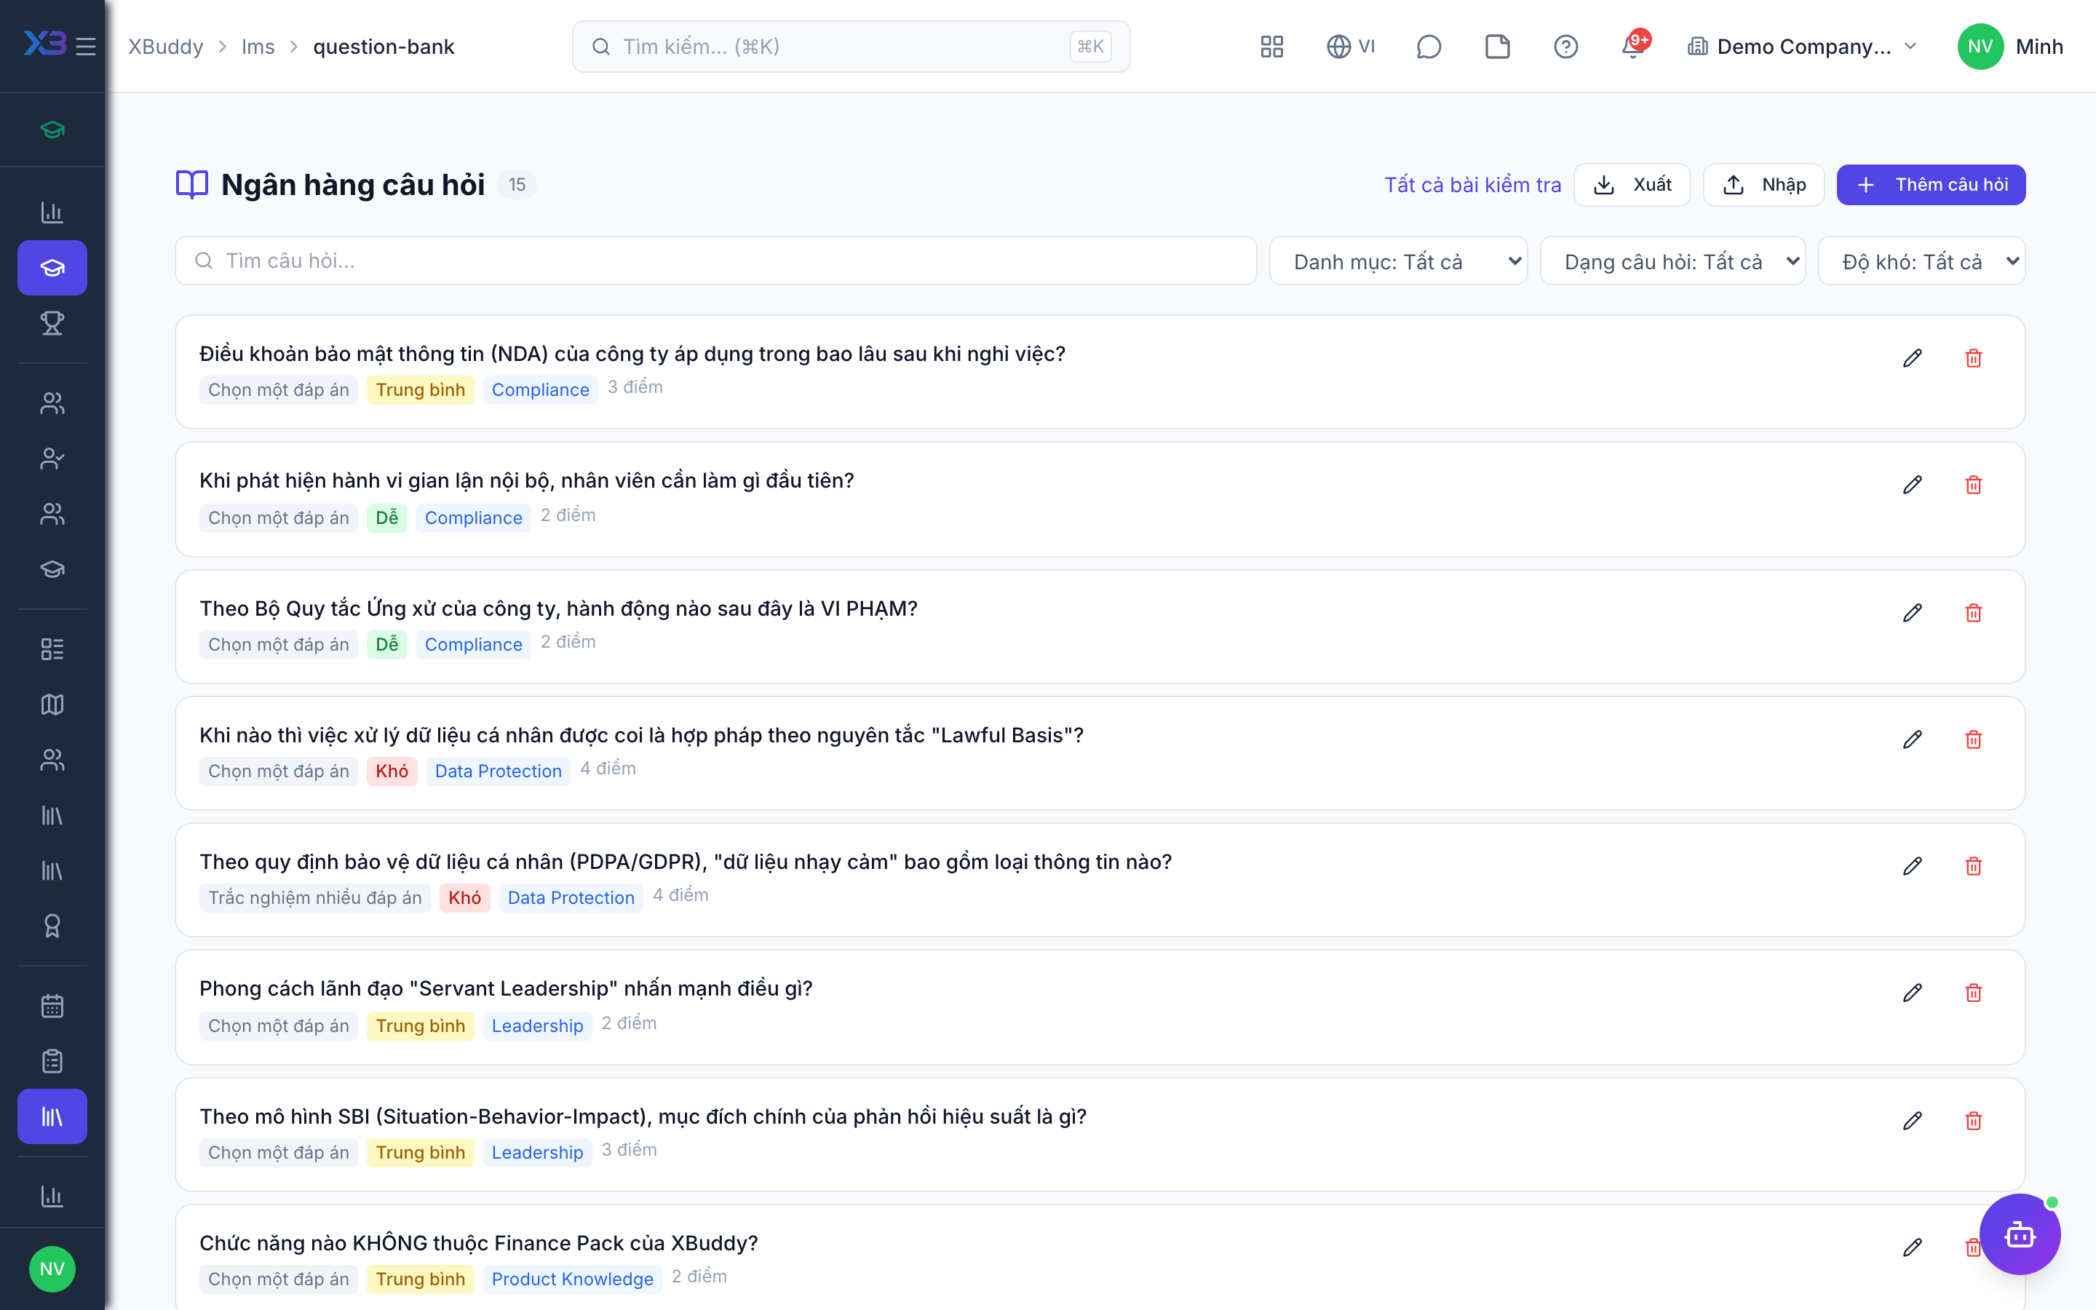Edit the Servant Leadership question
Viewport: 2096px width, 1310px height.
[1913, 992]
